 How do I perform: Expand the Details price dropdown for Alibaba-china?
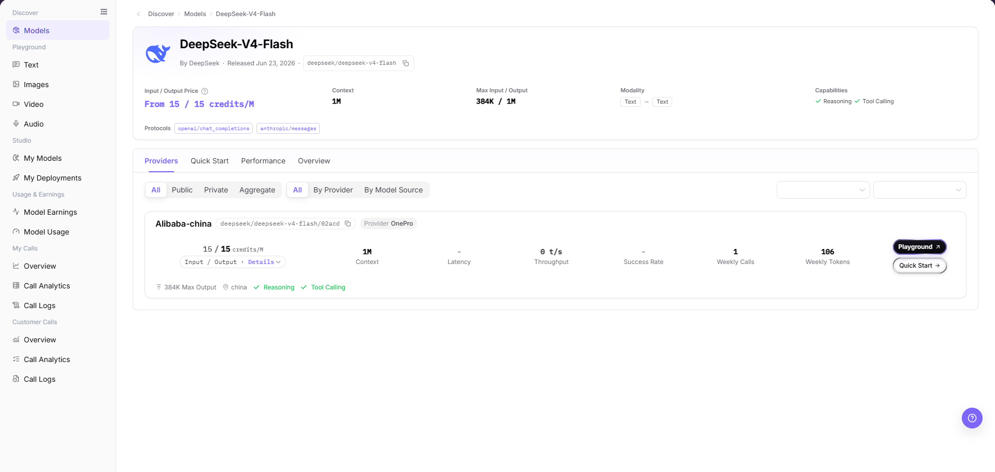click(264, 262)
